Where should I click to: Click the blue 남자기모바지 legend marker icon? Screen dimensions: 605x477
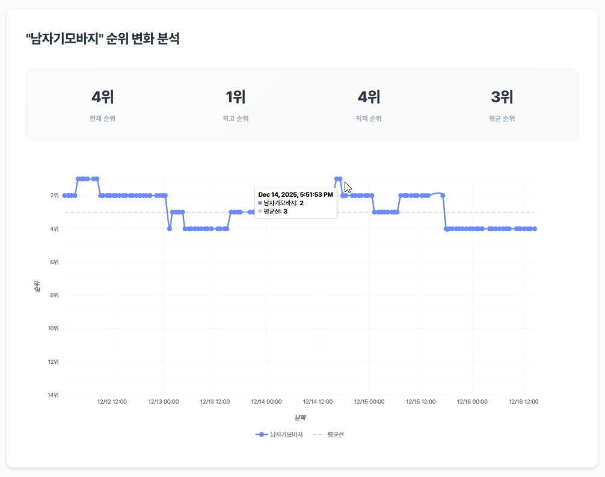tap(261, 434)
